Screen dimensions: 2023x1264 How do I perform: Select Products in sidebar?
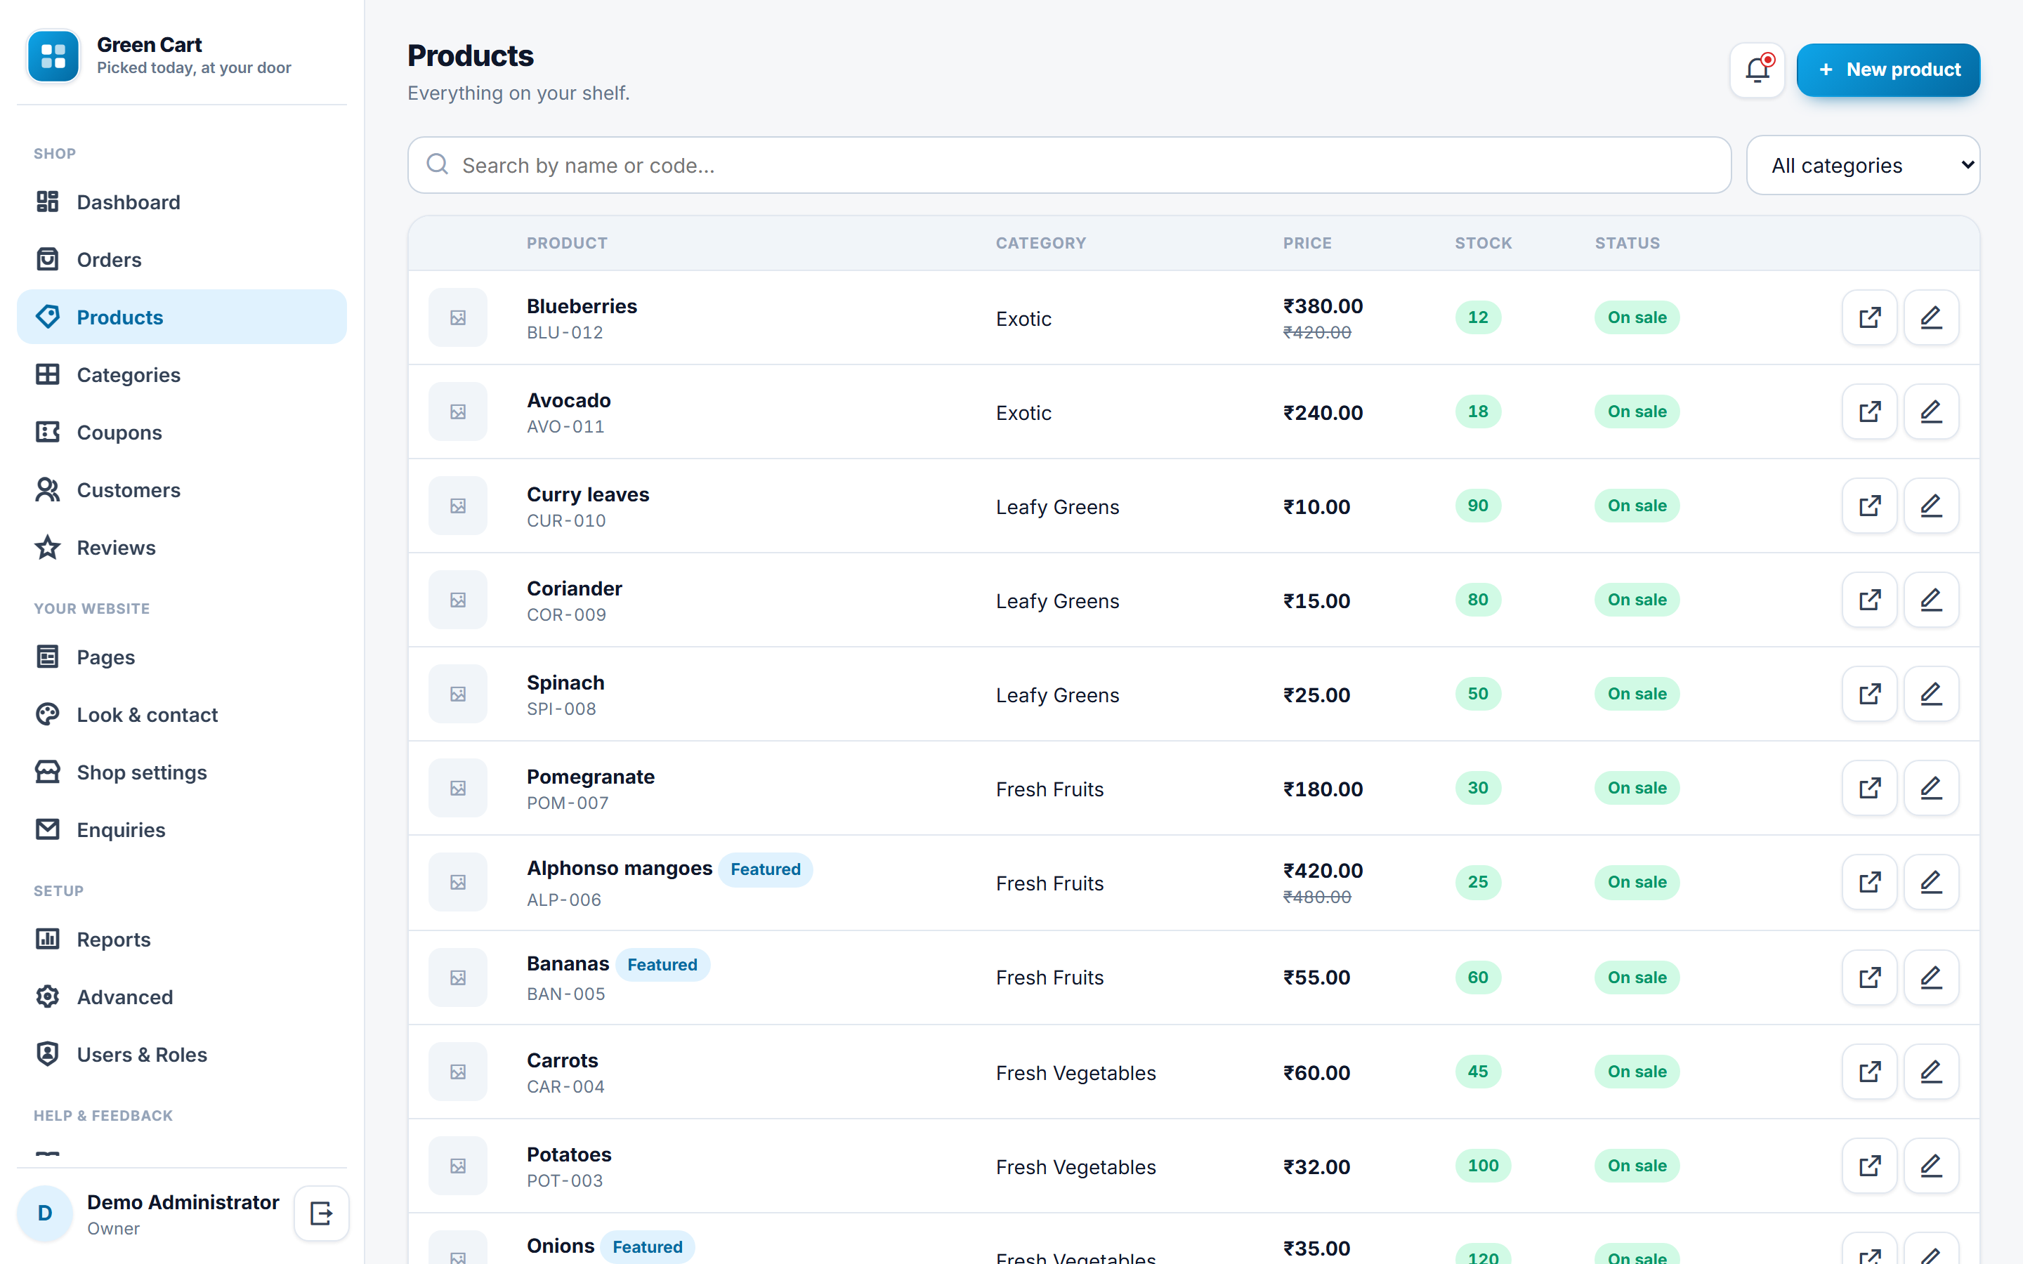pos(181,317)
